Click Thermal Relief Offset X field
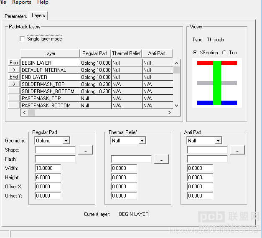Viewport: 262px width, 238px height. click(124, 187)
